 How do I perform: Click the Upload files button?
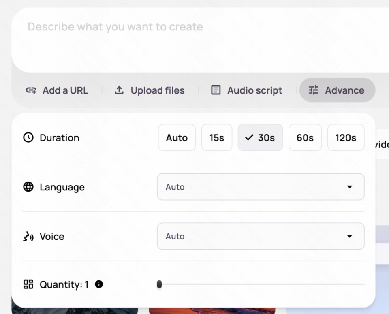(x=150, y=90)
